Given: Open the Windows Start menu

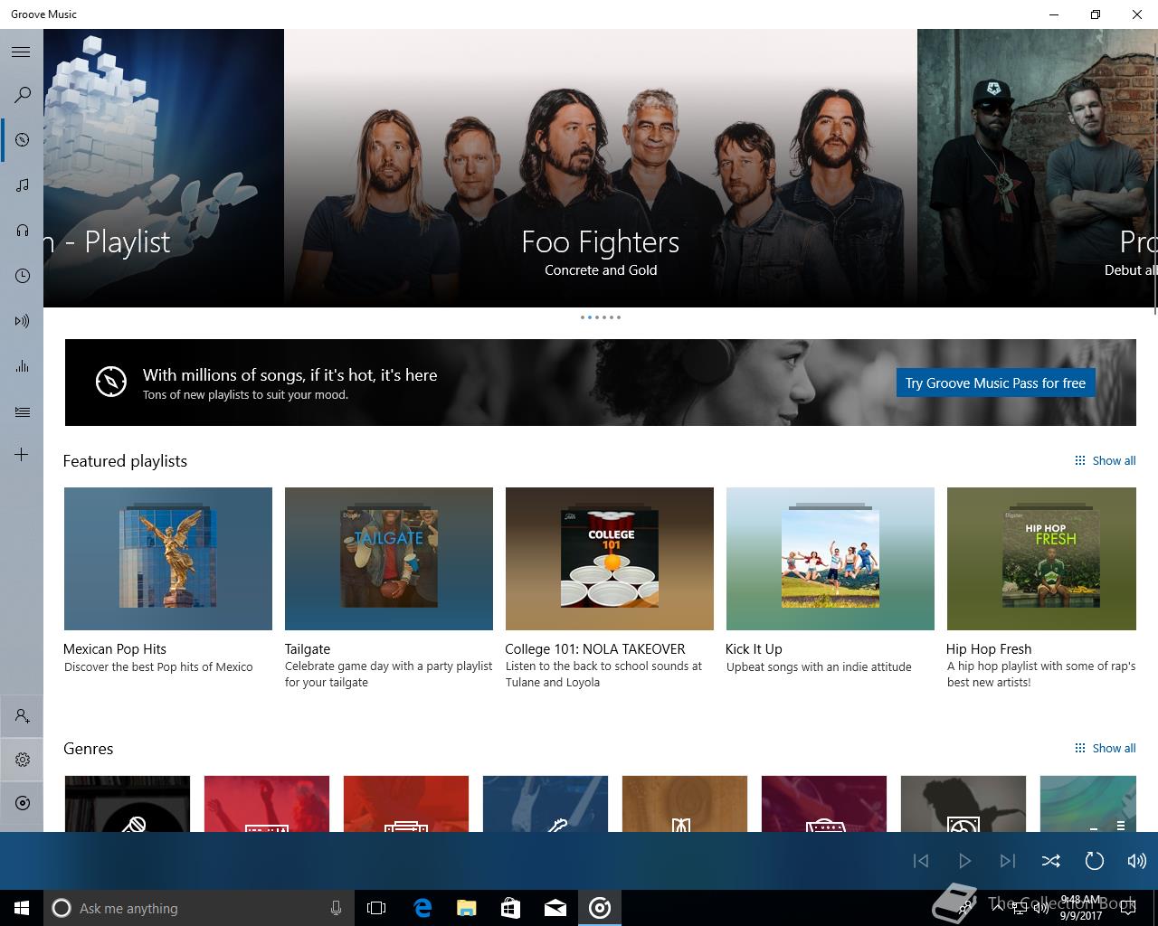Looking at the screenshot, I should coord(22,908).
